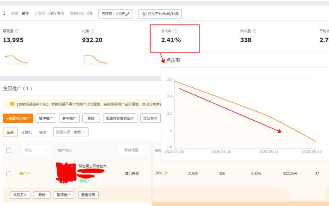329x206 pixels.
Task: Click 删除 in the top button row
Action: (x=91, y=118)
